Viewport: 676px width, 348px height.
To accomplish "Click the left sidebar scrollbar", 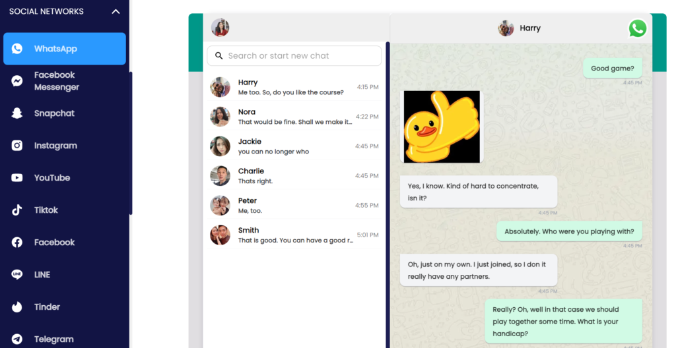I will (131, 143).
